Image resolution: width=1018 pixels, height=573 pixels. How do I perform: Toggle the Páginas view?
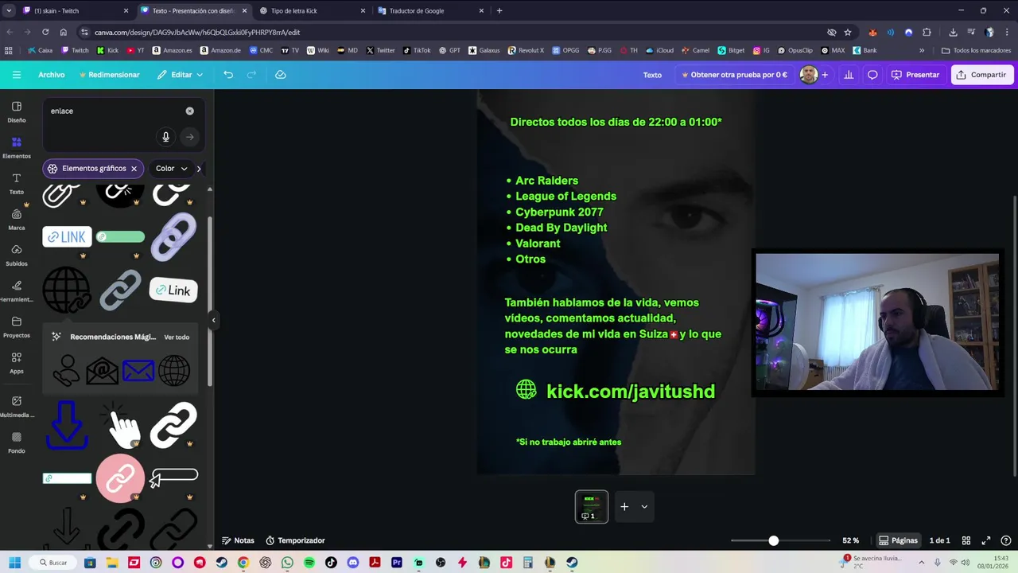pyautogui.click(x=898, y=540)
